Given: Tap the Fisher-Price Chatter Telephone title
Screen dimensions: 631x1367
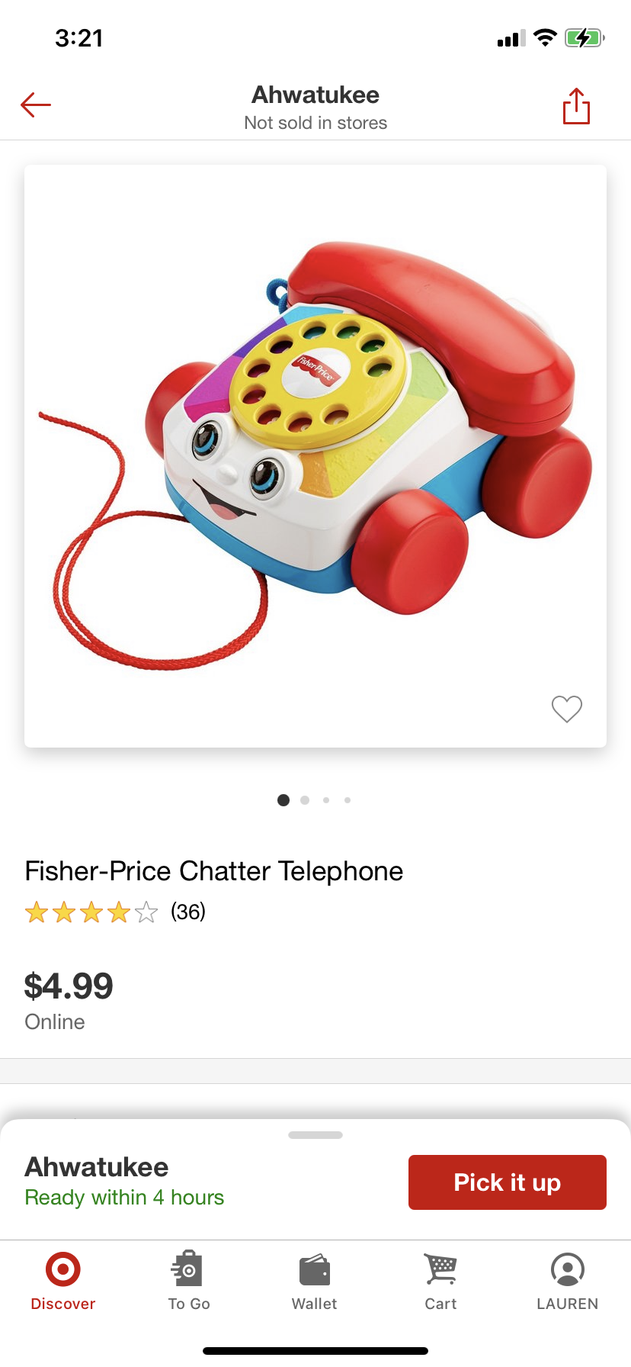Looking at the screenshot, I should point(213,871).
